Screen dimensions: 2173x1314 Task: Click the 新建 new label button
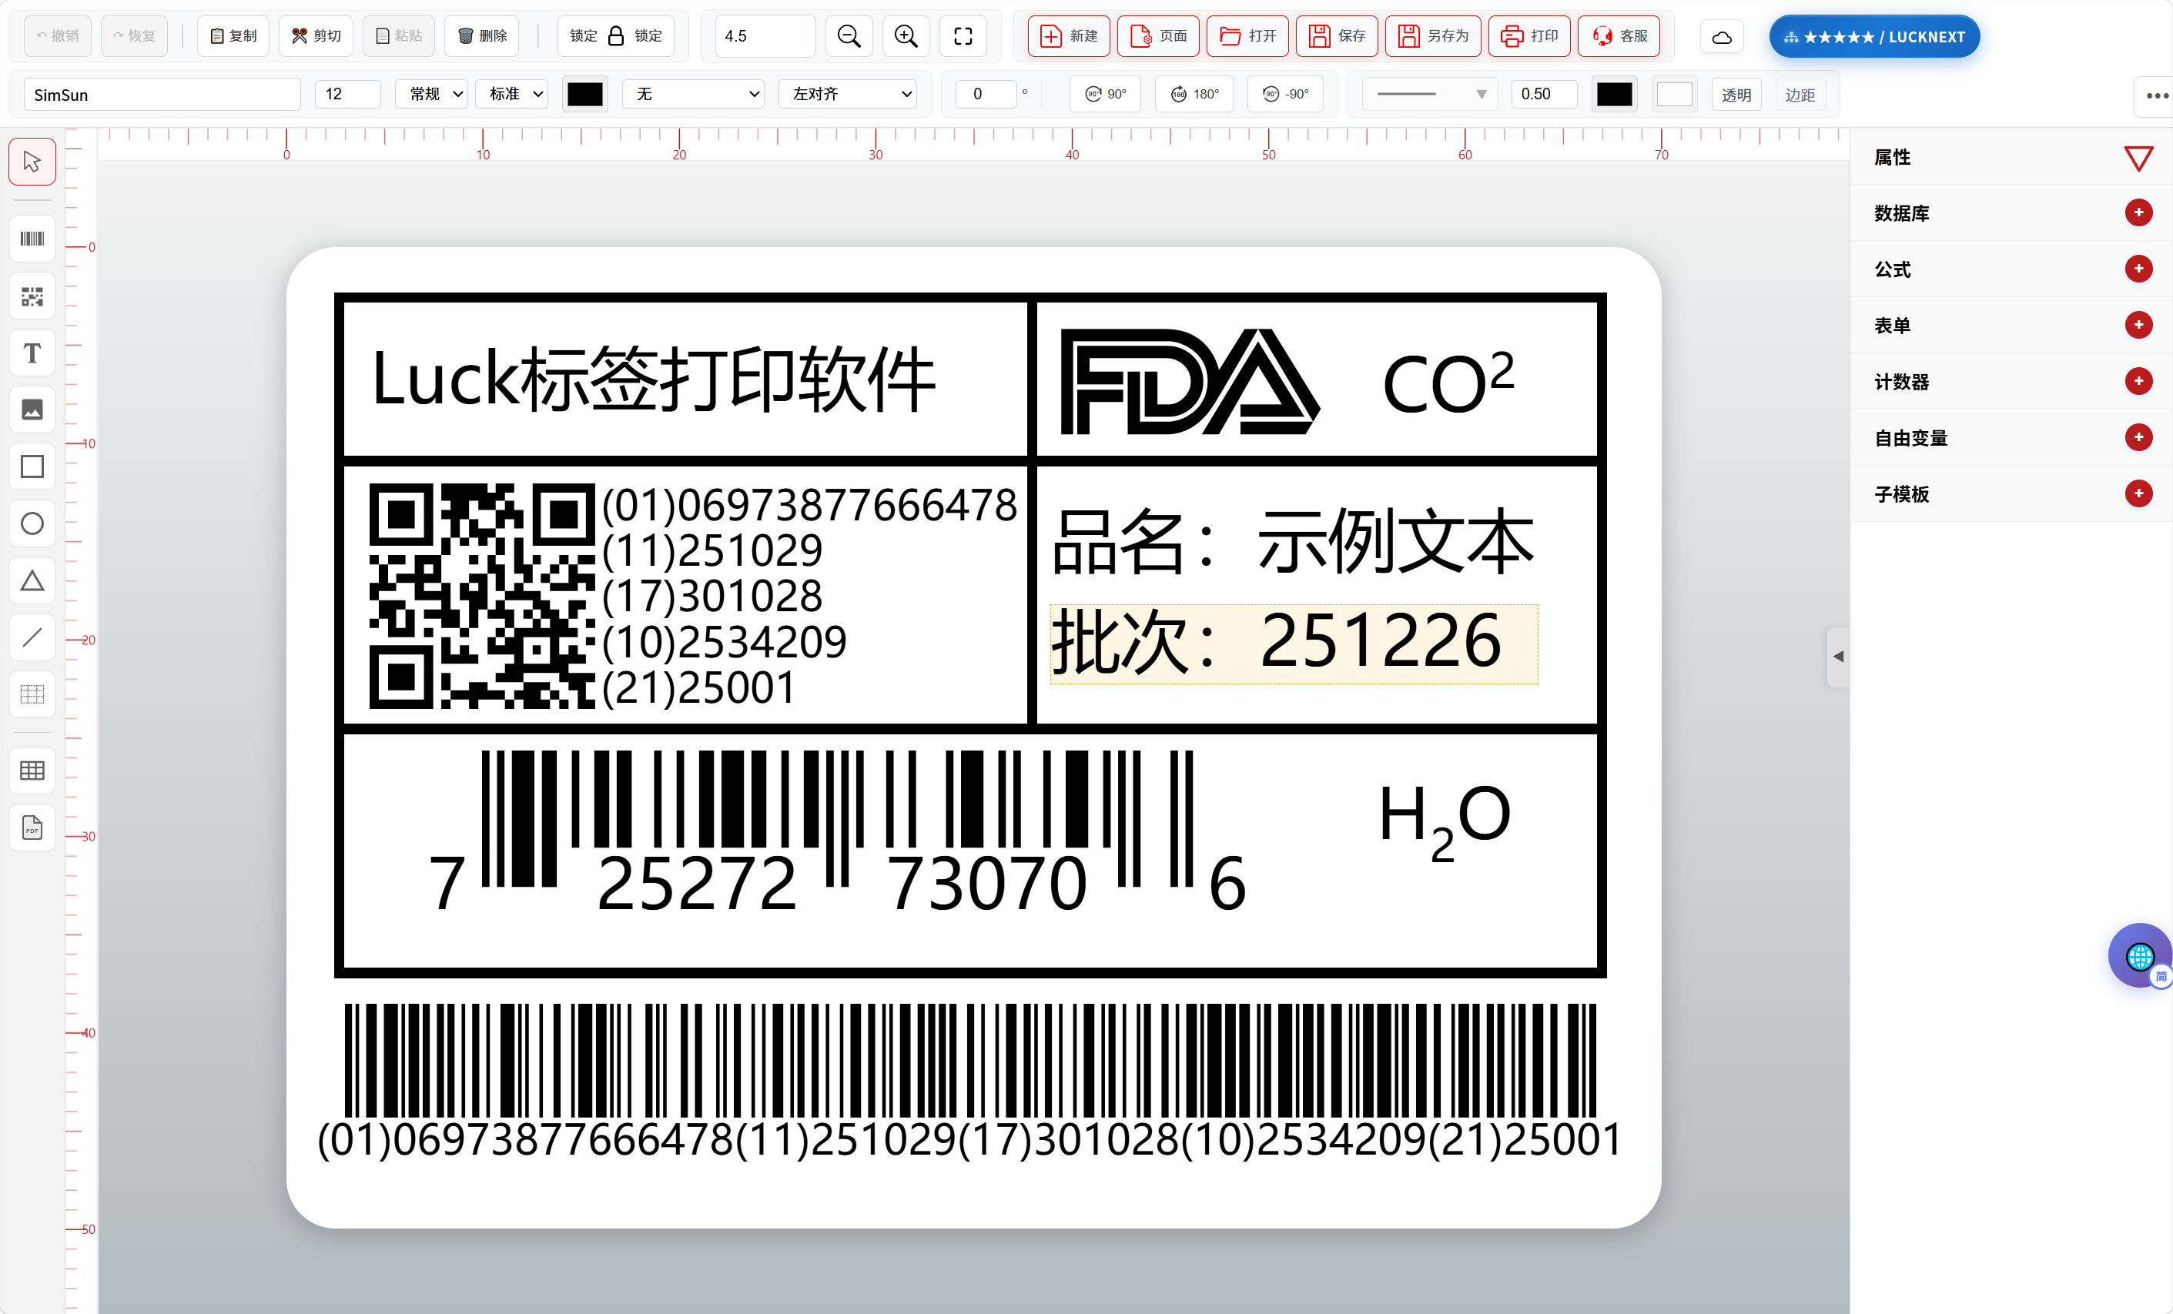[1069, 36]
